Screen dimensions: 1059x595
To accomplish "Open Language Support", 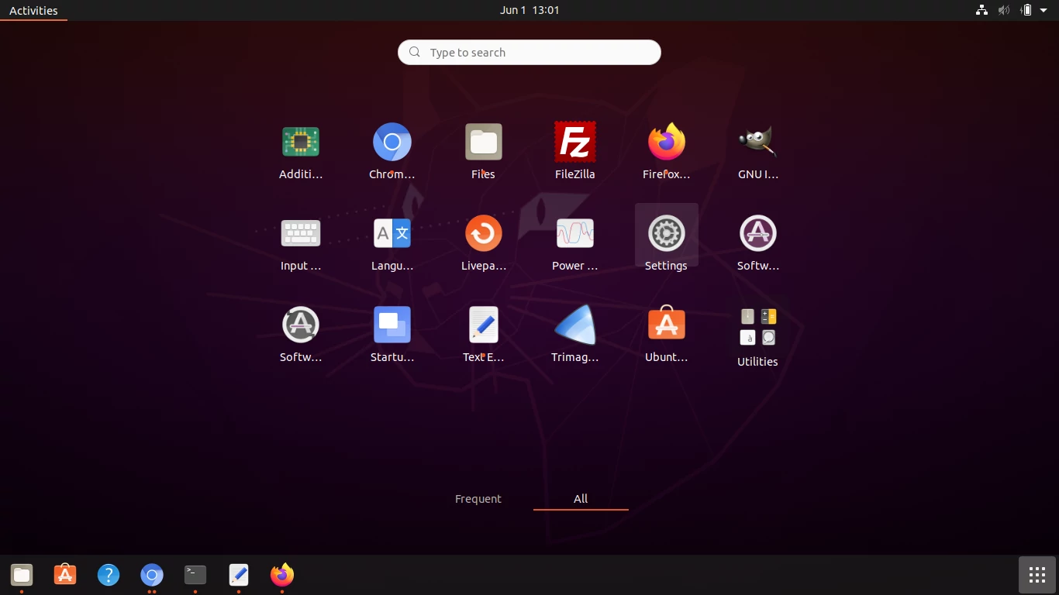I will [x=392, y=243].
